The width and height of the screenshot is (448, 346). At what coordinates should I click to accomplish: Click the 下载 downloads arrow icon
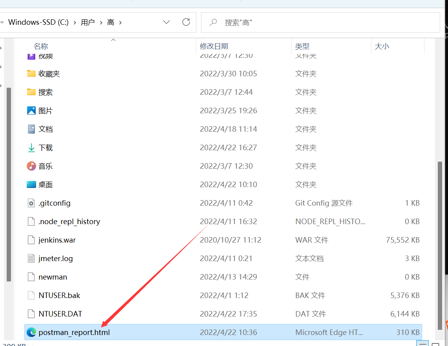click(31, 148)
